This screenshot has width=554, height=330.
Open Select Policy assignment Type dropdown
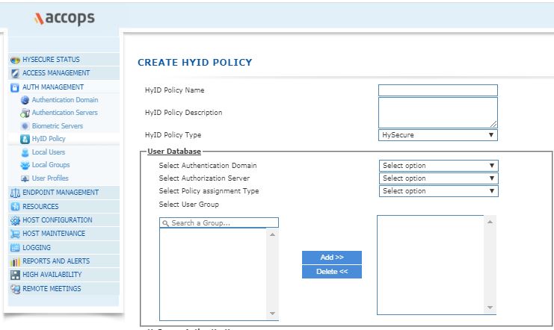tap(438, 191)
